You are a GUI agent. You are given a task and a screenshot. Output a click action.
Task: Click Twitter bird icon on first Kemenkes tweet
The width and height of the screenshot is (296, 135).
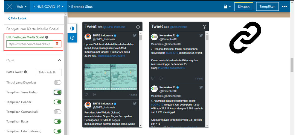click(201, 35)
